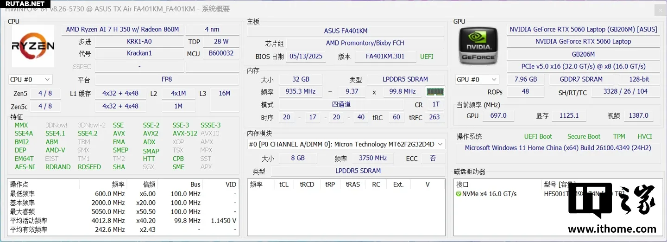Click the GPU chip name GB206M
This screenshot has width=667, height=242.
click(x=583, y=54)
